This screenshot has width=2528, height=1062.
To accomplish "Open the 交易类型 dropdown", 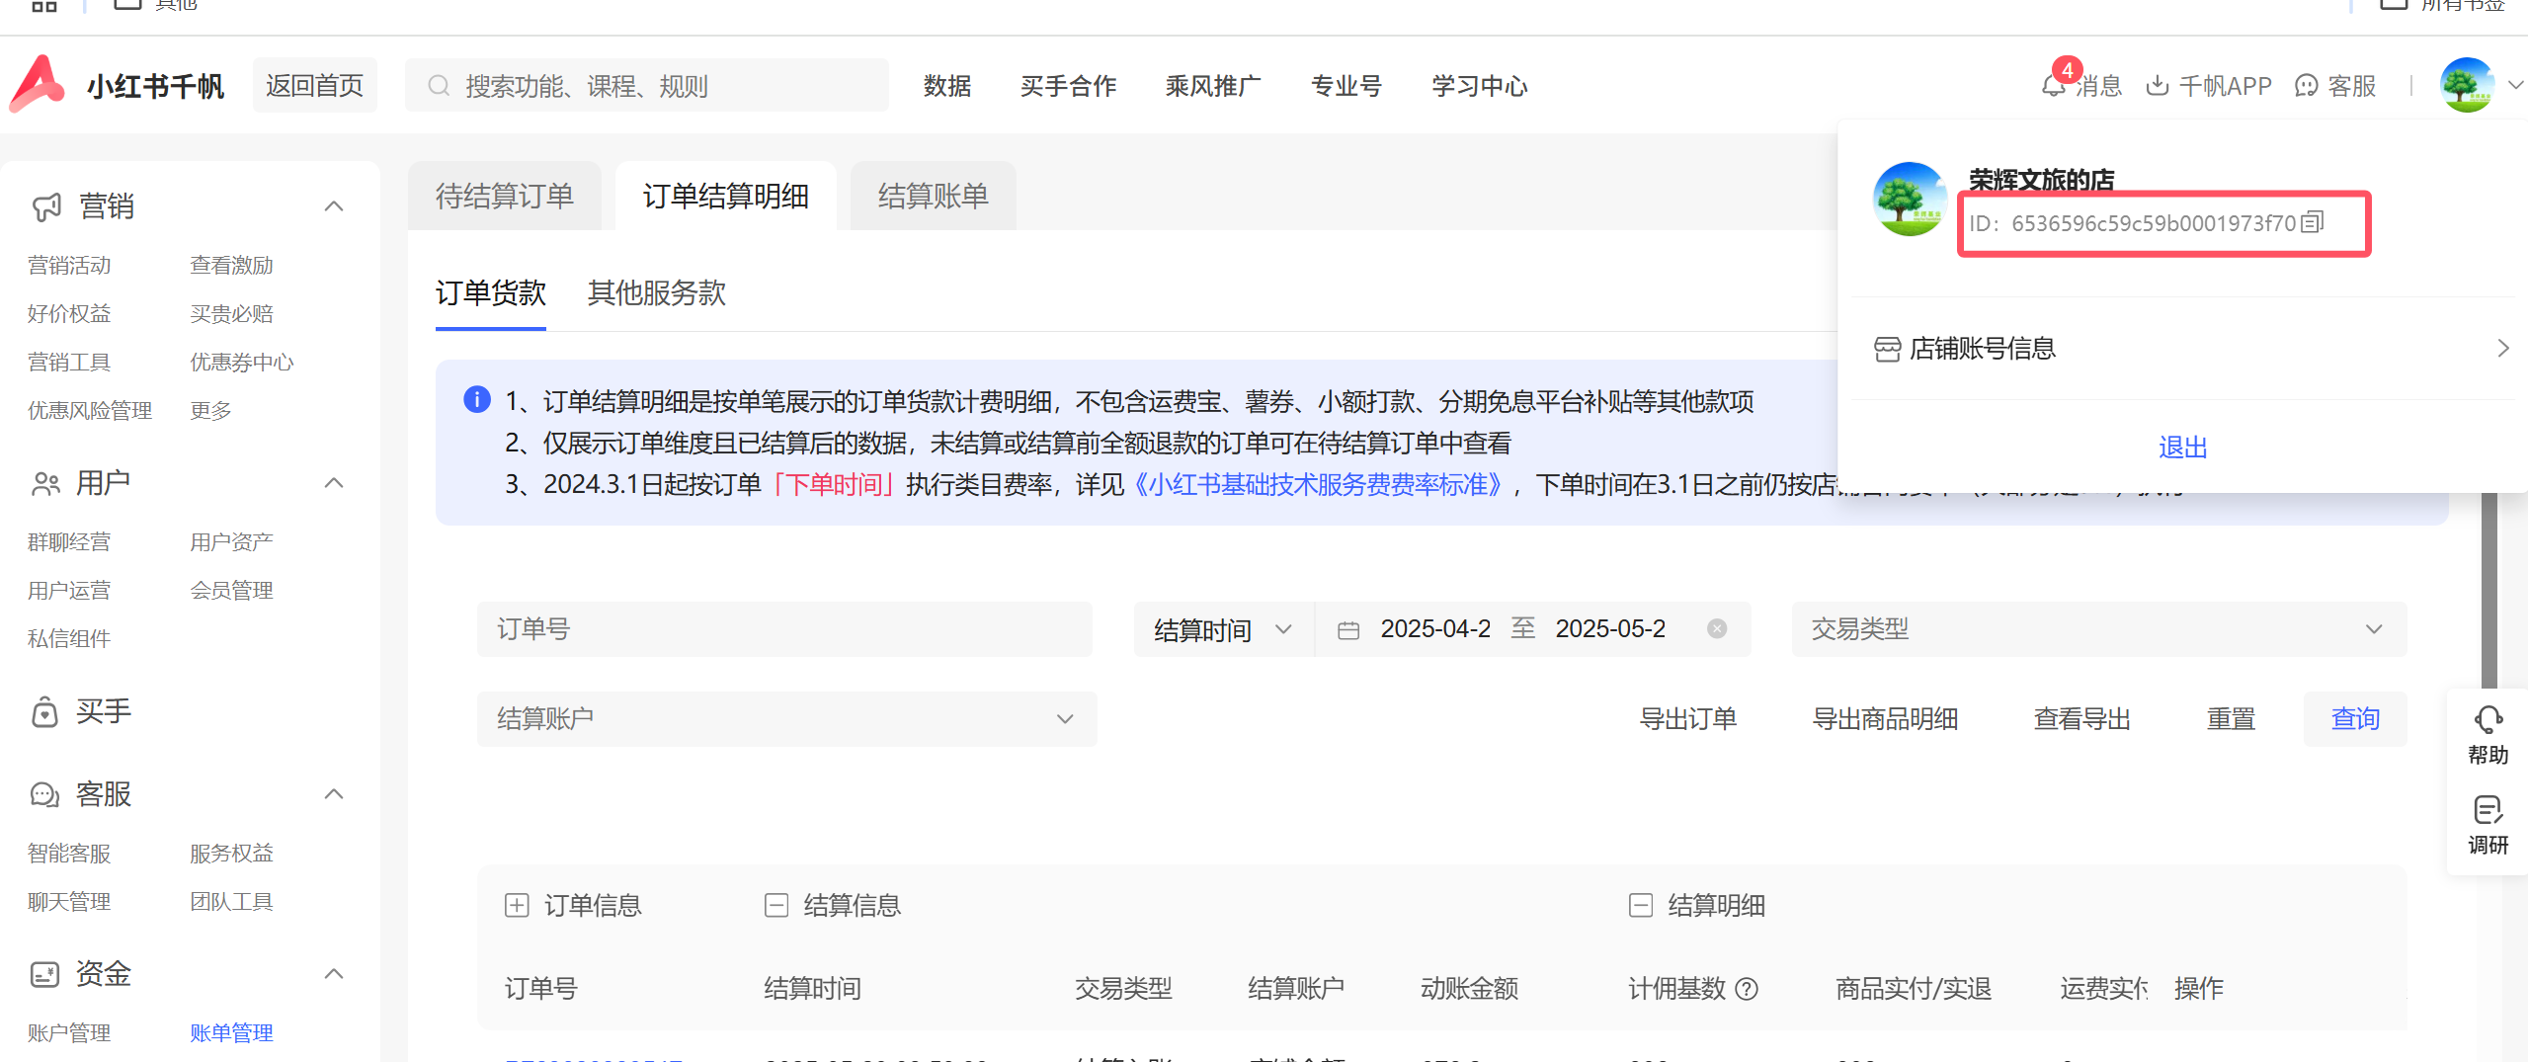I will pos(2099,629).
